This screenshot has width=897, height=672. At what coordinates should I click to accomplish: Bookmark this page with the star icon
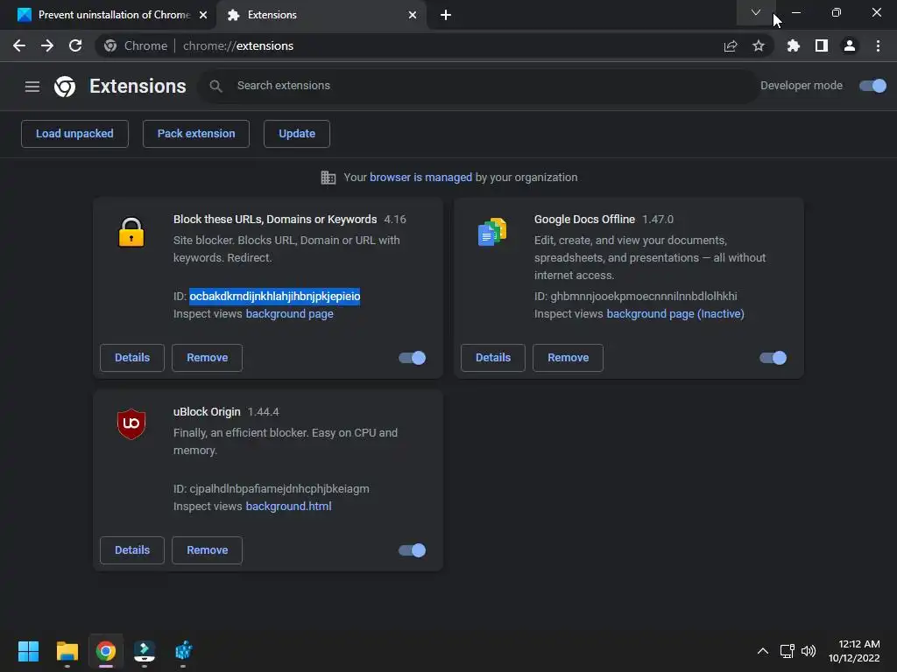[x=759, y=45]
